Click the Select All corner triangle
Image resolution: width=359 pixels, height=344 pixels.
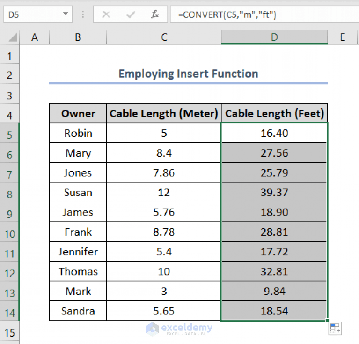point(13,37)
